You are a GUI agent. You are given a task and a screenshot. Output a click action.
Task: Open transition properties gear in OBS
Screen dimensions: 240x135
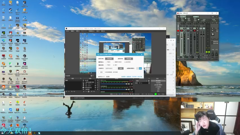click(149, 81)
